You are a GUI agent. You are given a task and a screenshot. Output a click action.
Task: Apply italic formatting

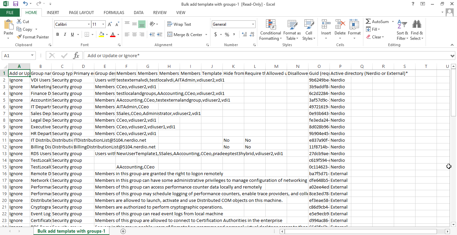(65, 34)
